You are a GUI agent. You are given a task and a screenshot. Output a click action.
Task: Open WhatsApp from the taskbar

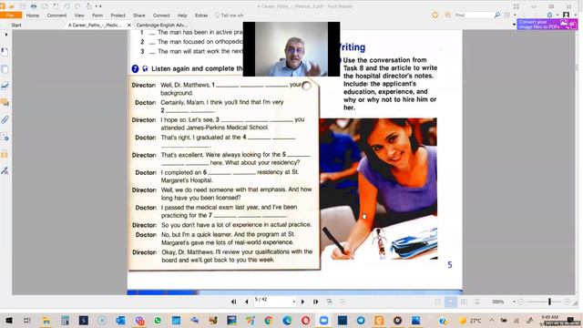(158, 320)
